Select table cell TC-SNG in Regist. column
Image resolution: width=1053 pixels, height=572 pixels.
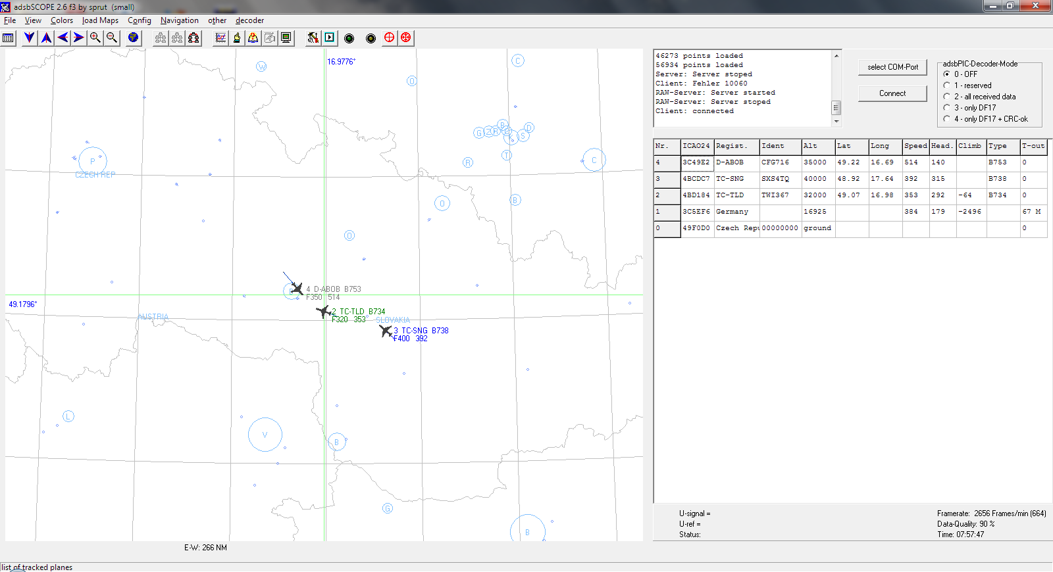736,179
